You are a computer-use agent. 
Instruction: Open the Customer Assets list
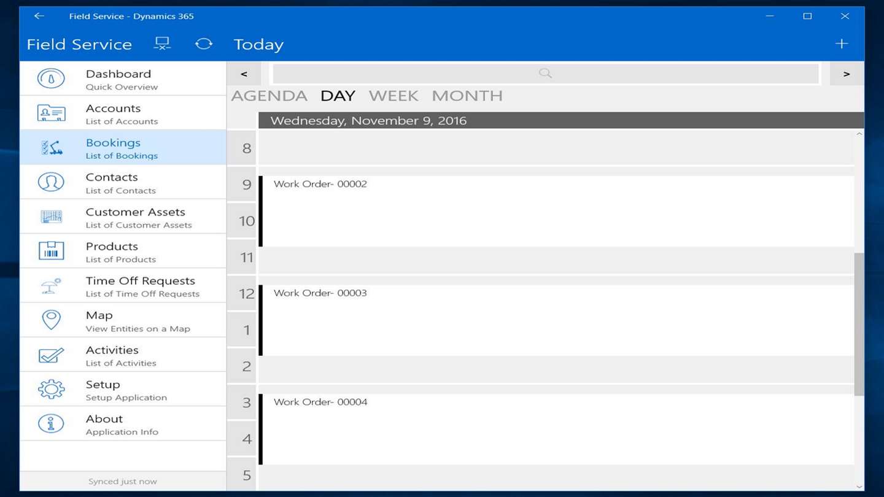[123, 217]
